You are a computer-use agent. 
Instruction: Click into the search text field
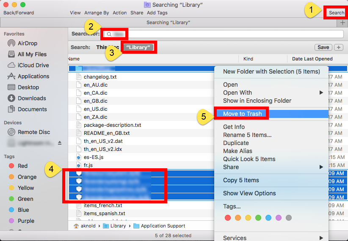(x=220, y=34)
